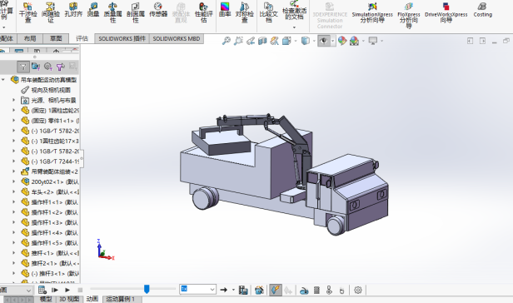This screenshot has height=303, width=513.
Task: Toggle the feature tree filter funnel
Action: [23, 67]
